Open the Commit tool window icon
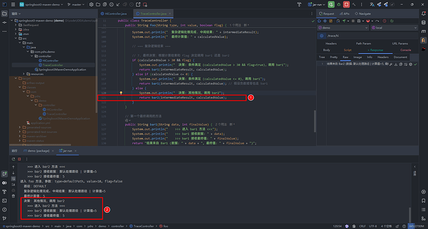This screenshot has width=428, height=229. [x=4, y=23]
